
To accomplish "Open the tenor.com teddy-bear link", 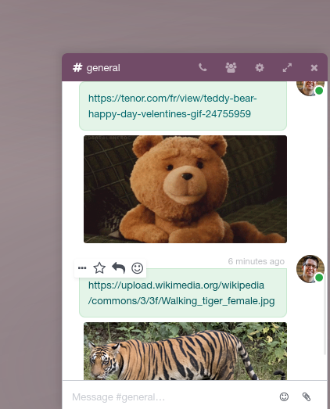I will 173,106.
